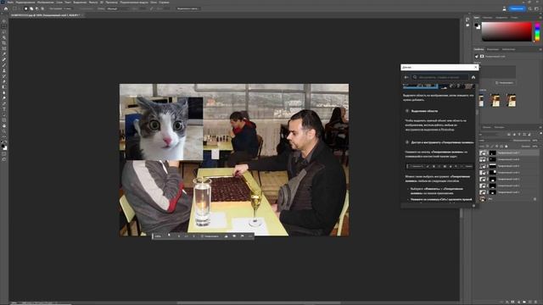Go back in the Discover panel

[x=406, y=77]
